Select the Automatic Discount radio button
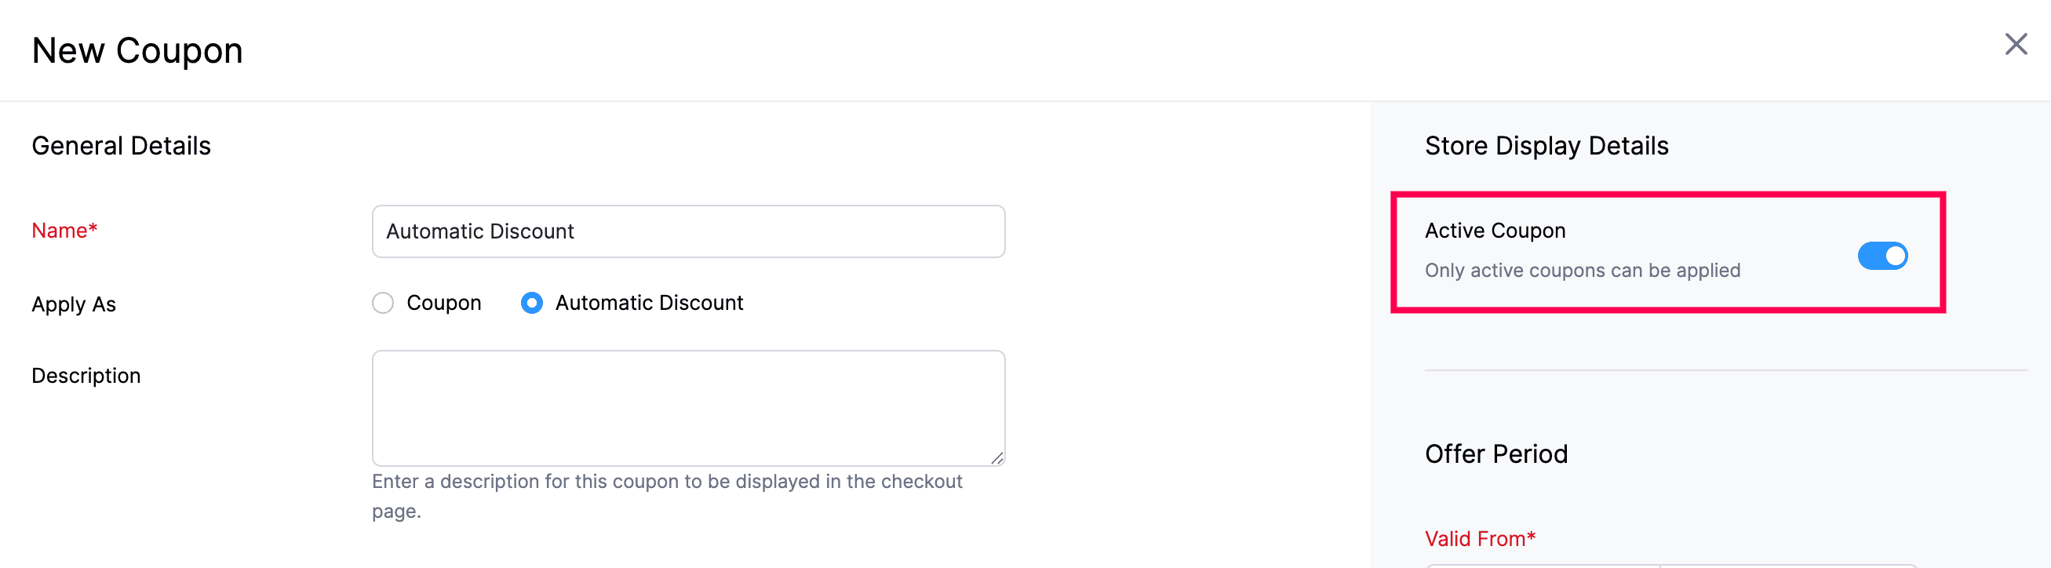Image resolution: width=2051 pixels, height=568 pixels. [532, 303]
